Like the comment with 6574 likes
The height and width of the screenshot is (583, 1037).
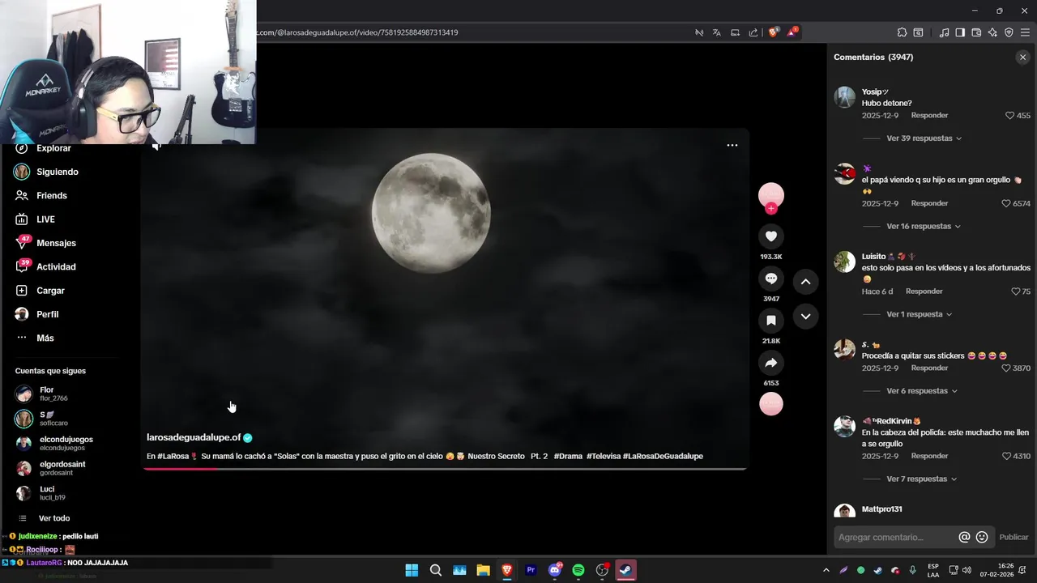tap(1007, 203)
